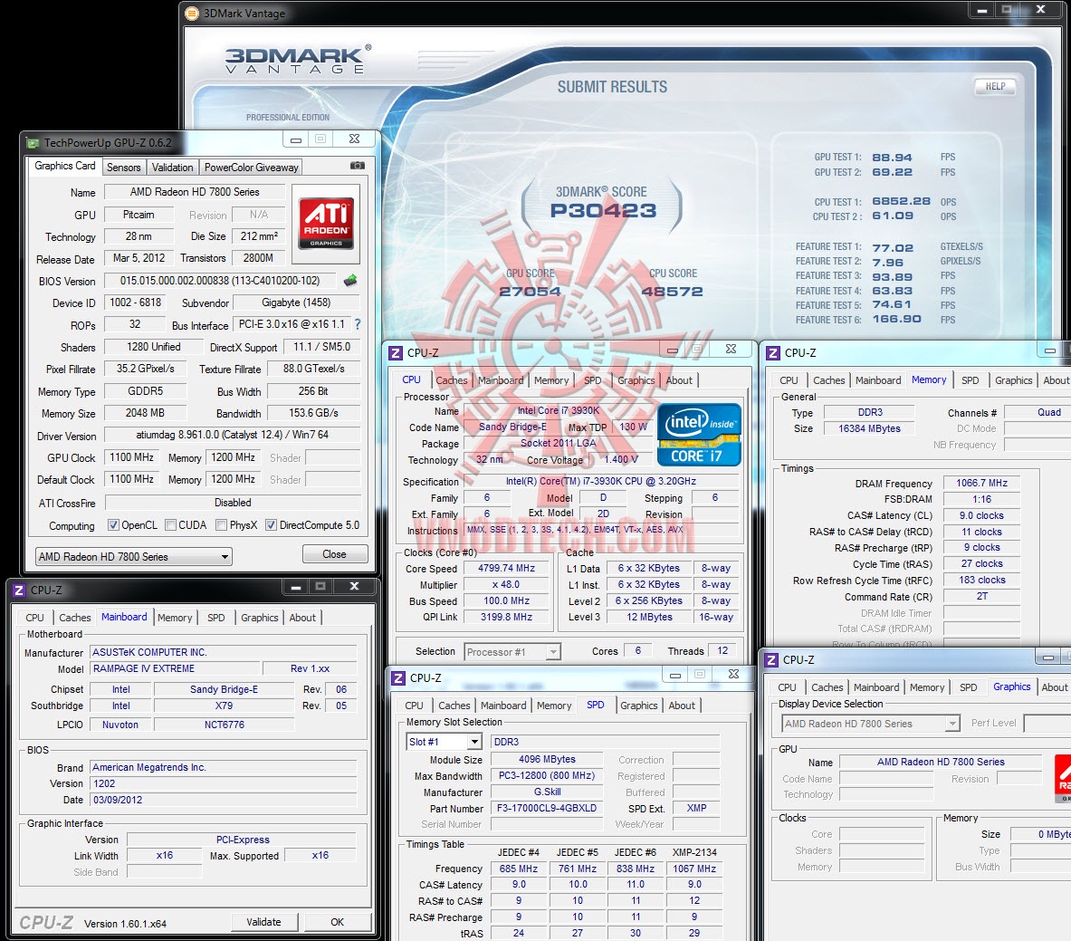Screen dimensions: 1071x941
Task: Click the HELP button in 3DMark Vantage
Action: pos(994,86)
